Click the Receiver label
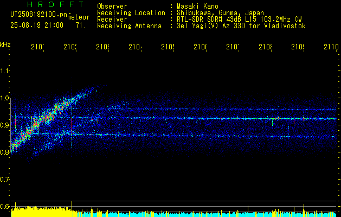The width and height of the screenshot is (341, 217). (112, 20)
